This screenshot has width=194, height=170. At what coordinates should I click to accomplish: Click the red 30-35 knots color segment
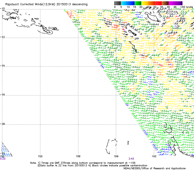pos(158,3)
